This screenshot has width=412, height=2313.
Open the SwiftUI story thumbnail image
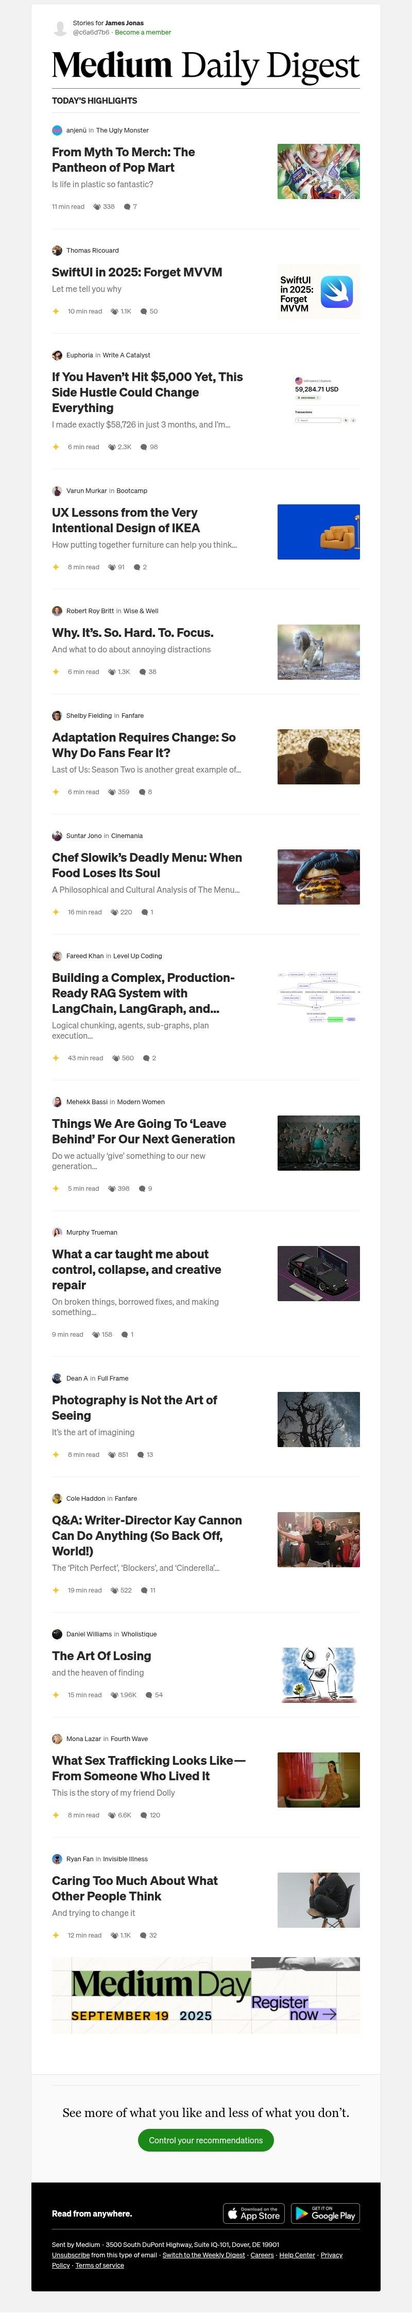point(319,292)
